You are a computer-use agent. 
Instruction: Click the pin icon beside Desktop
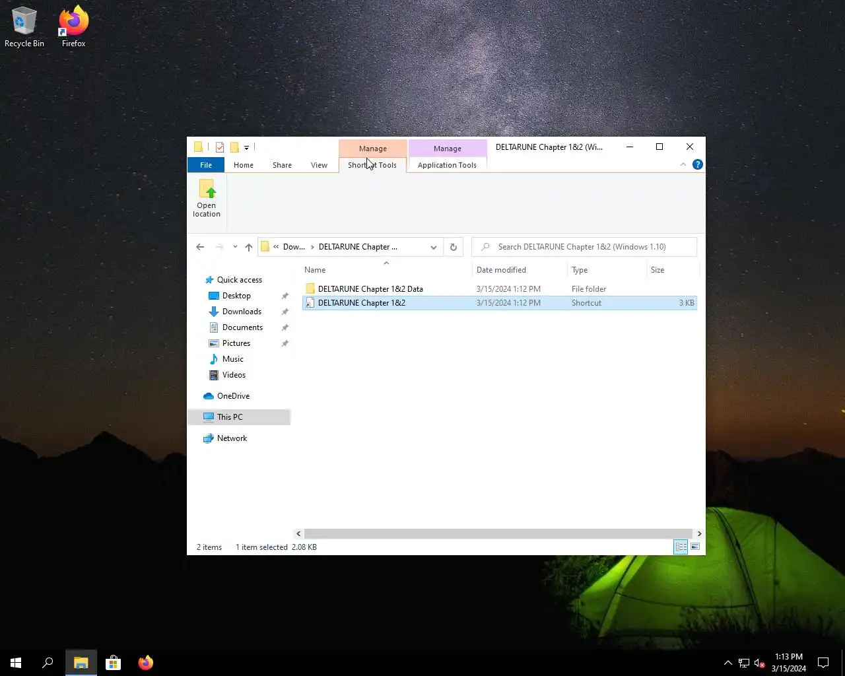285,296
